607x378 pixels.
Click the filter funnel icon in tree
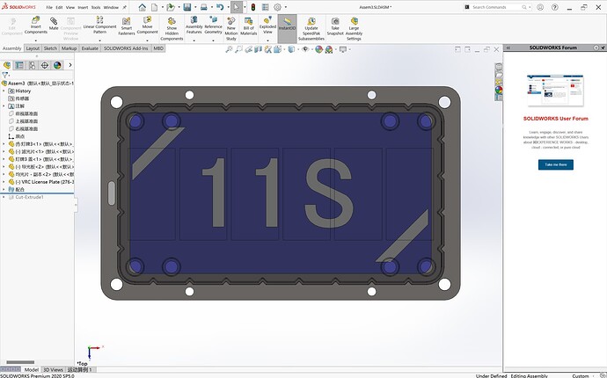pos(4,75)
